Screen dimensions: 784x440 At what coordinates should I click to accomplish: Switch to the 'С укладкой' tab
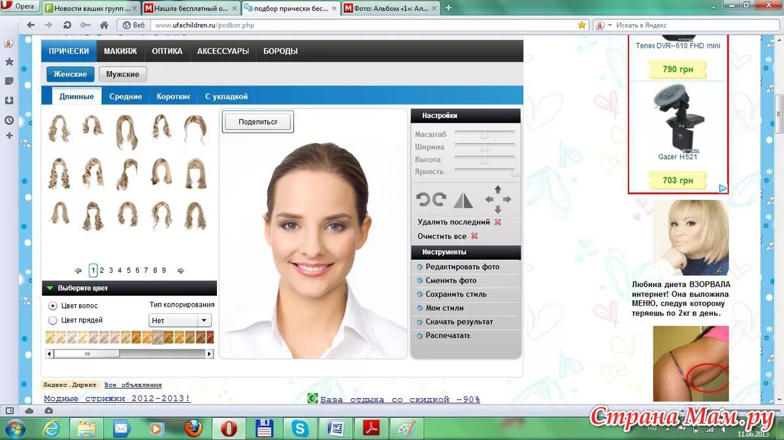coord(227,97)
